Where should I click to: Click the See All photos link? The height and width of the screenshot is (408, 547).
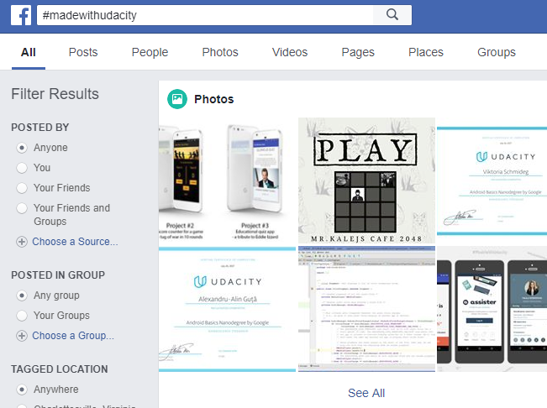[x=366, y=393]
